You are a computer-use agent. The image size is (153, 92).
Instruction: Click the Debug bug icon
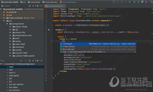[122, 2]
